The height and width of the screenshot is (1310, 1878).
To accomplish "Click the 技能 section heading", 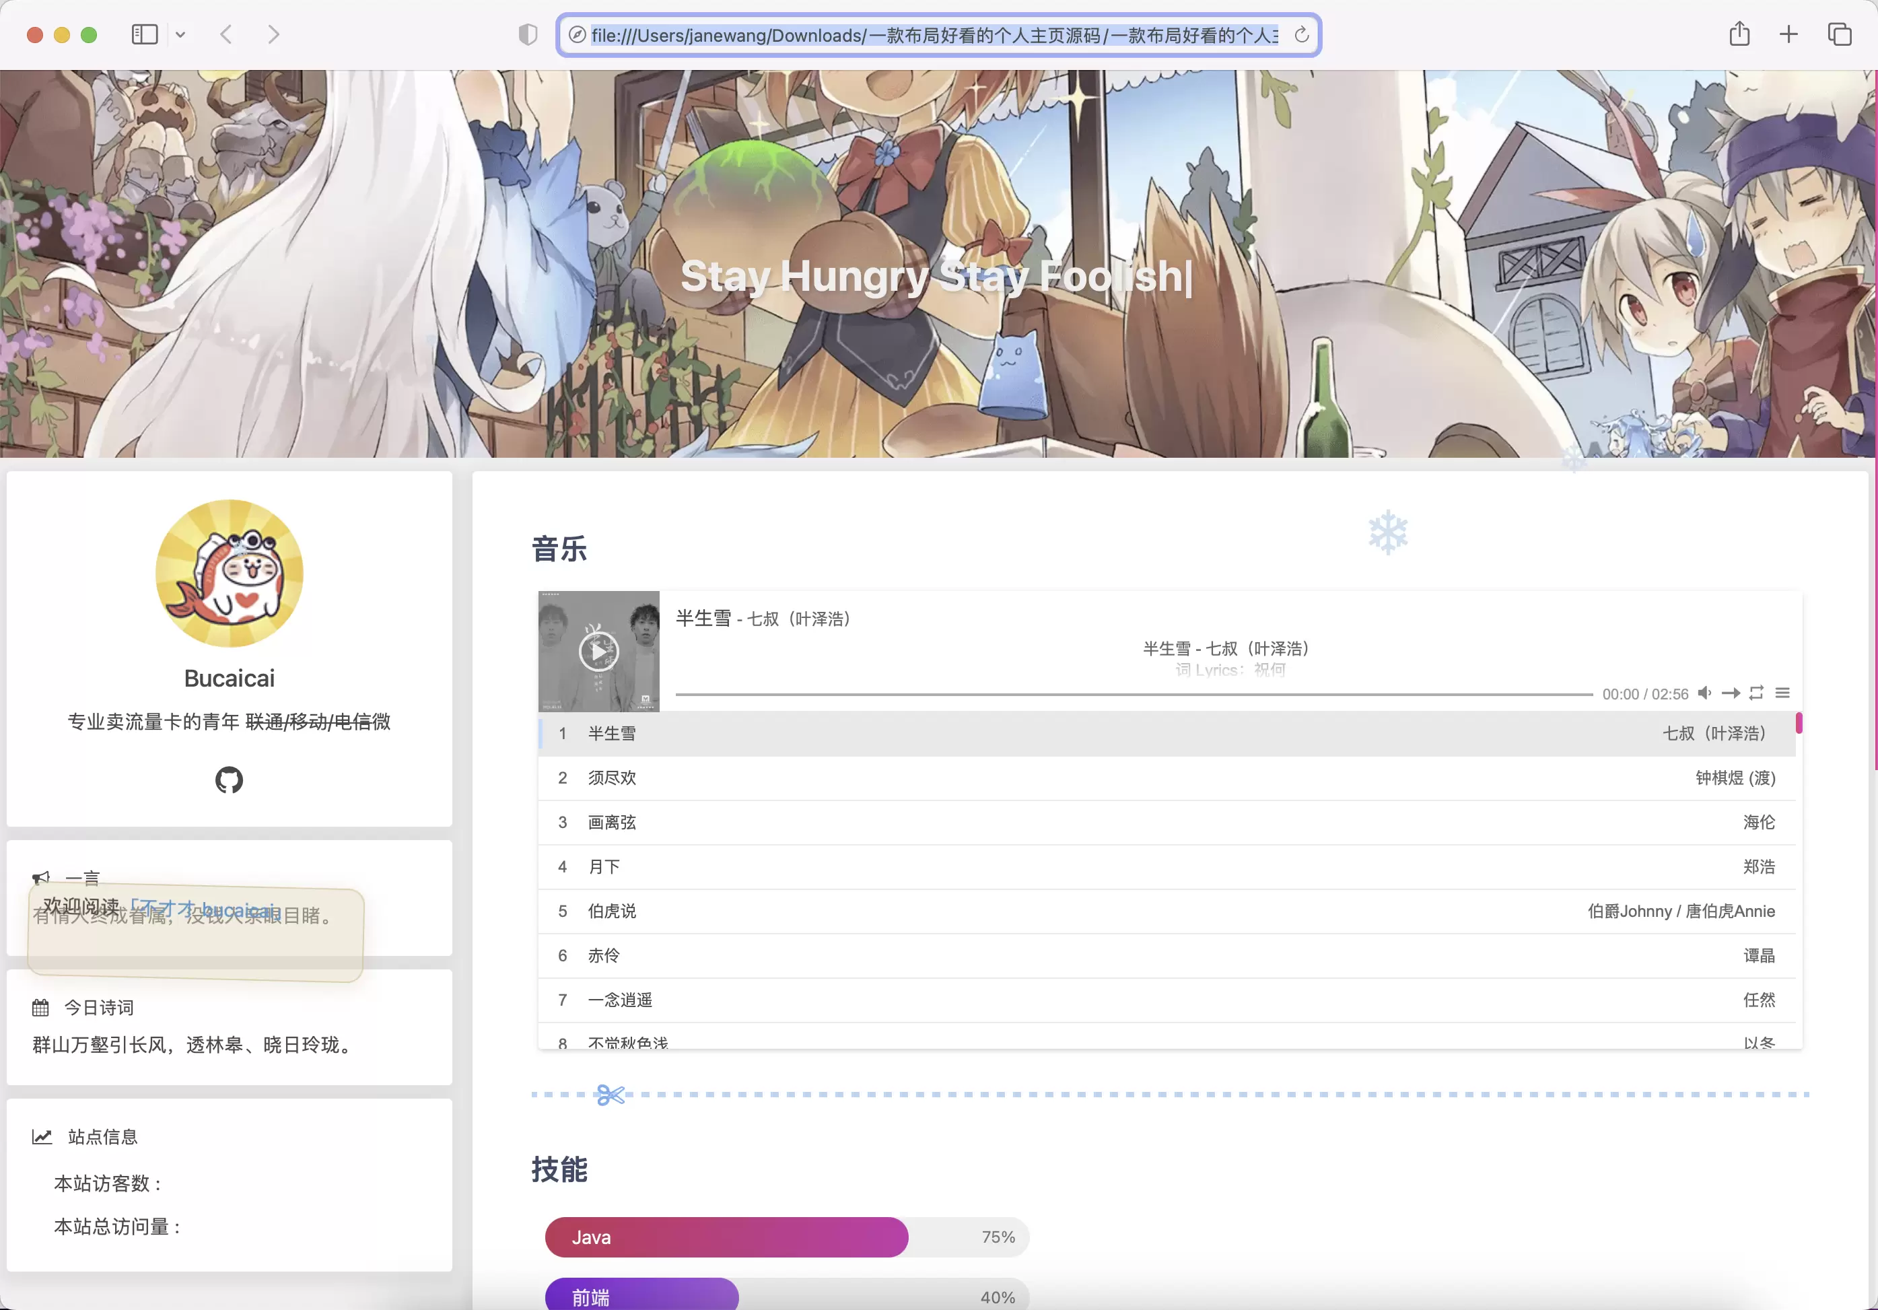I will 559,1169.
